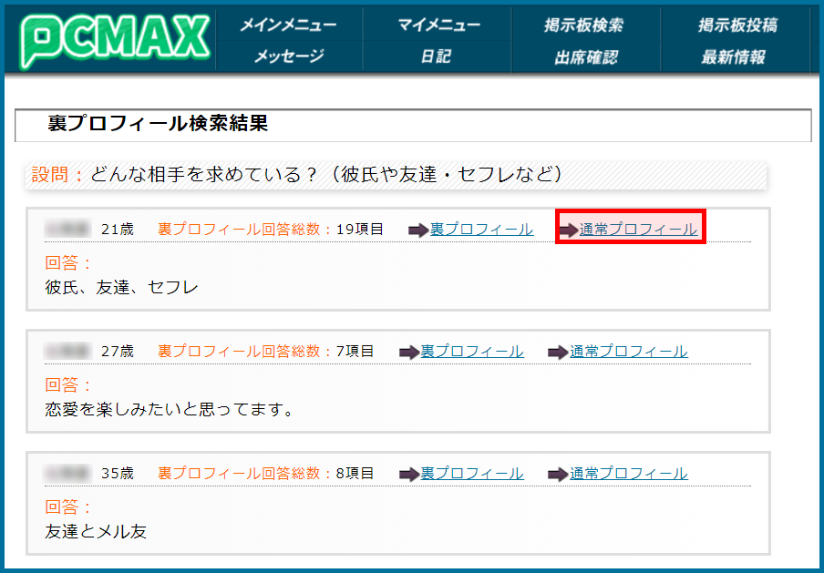
Task: Click the 19項目 answer count
Action: coord(360,229)
